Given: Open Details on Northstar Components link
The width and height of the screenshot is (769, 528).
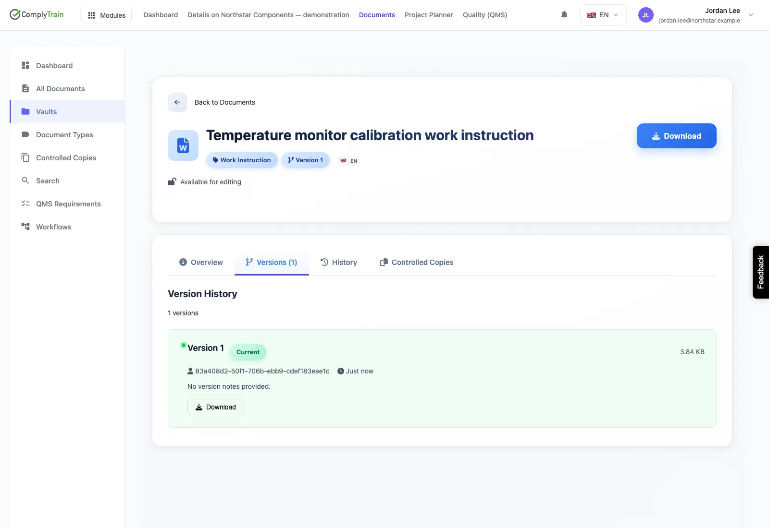Looking at the screenshot, I should 268,15.
